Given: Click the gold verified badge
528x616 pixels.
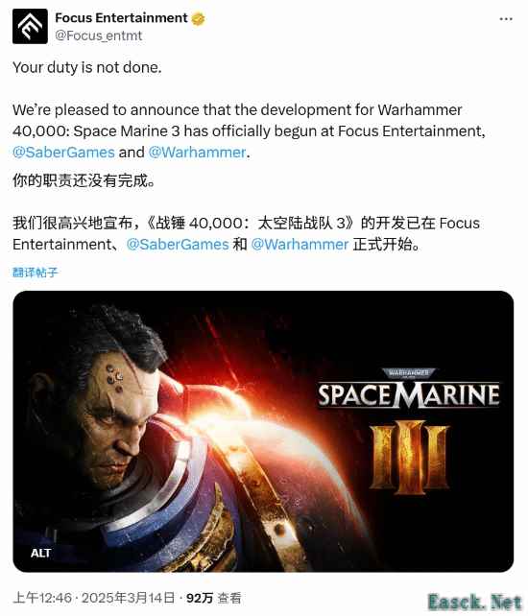Looking at the screenshot, I should point(198,18).
